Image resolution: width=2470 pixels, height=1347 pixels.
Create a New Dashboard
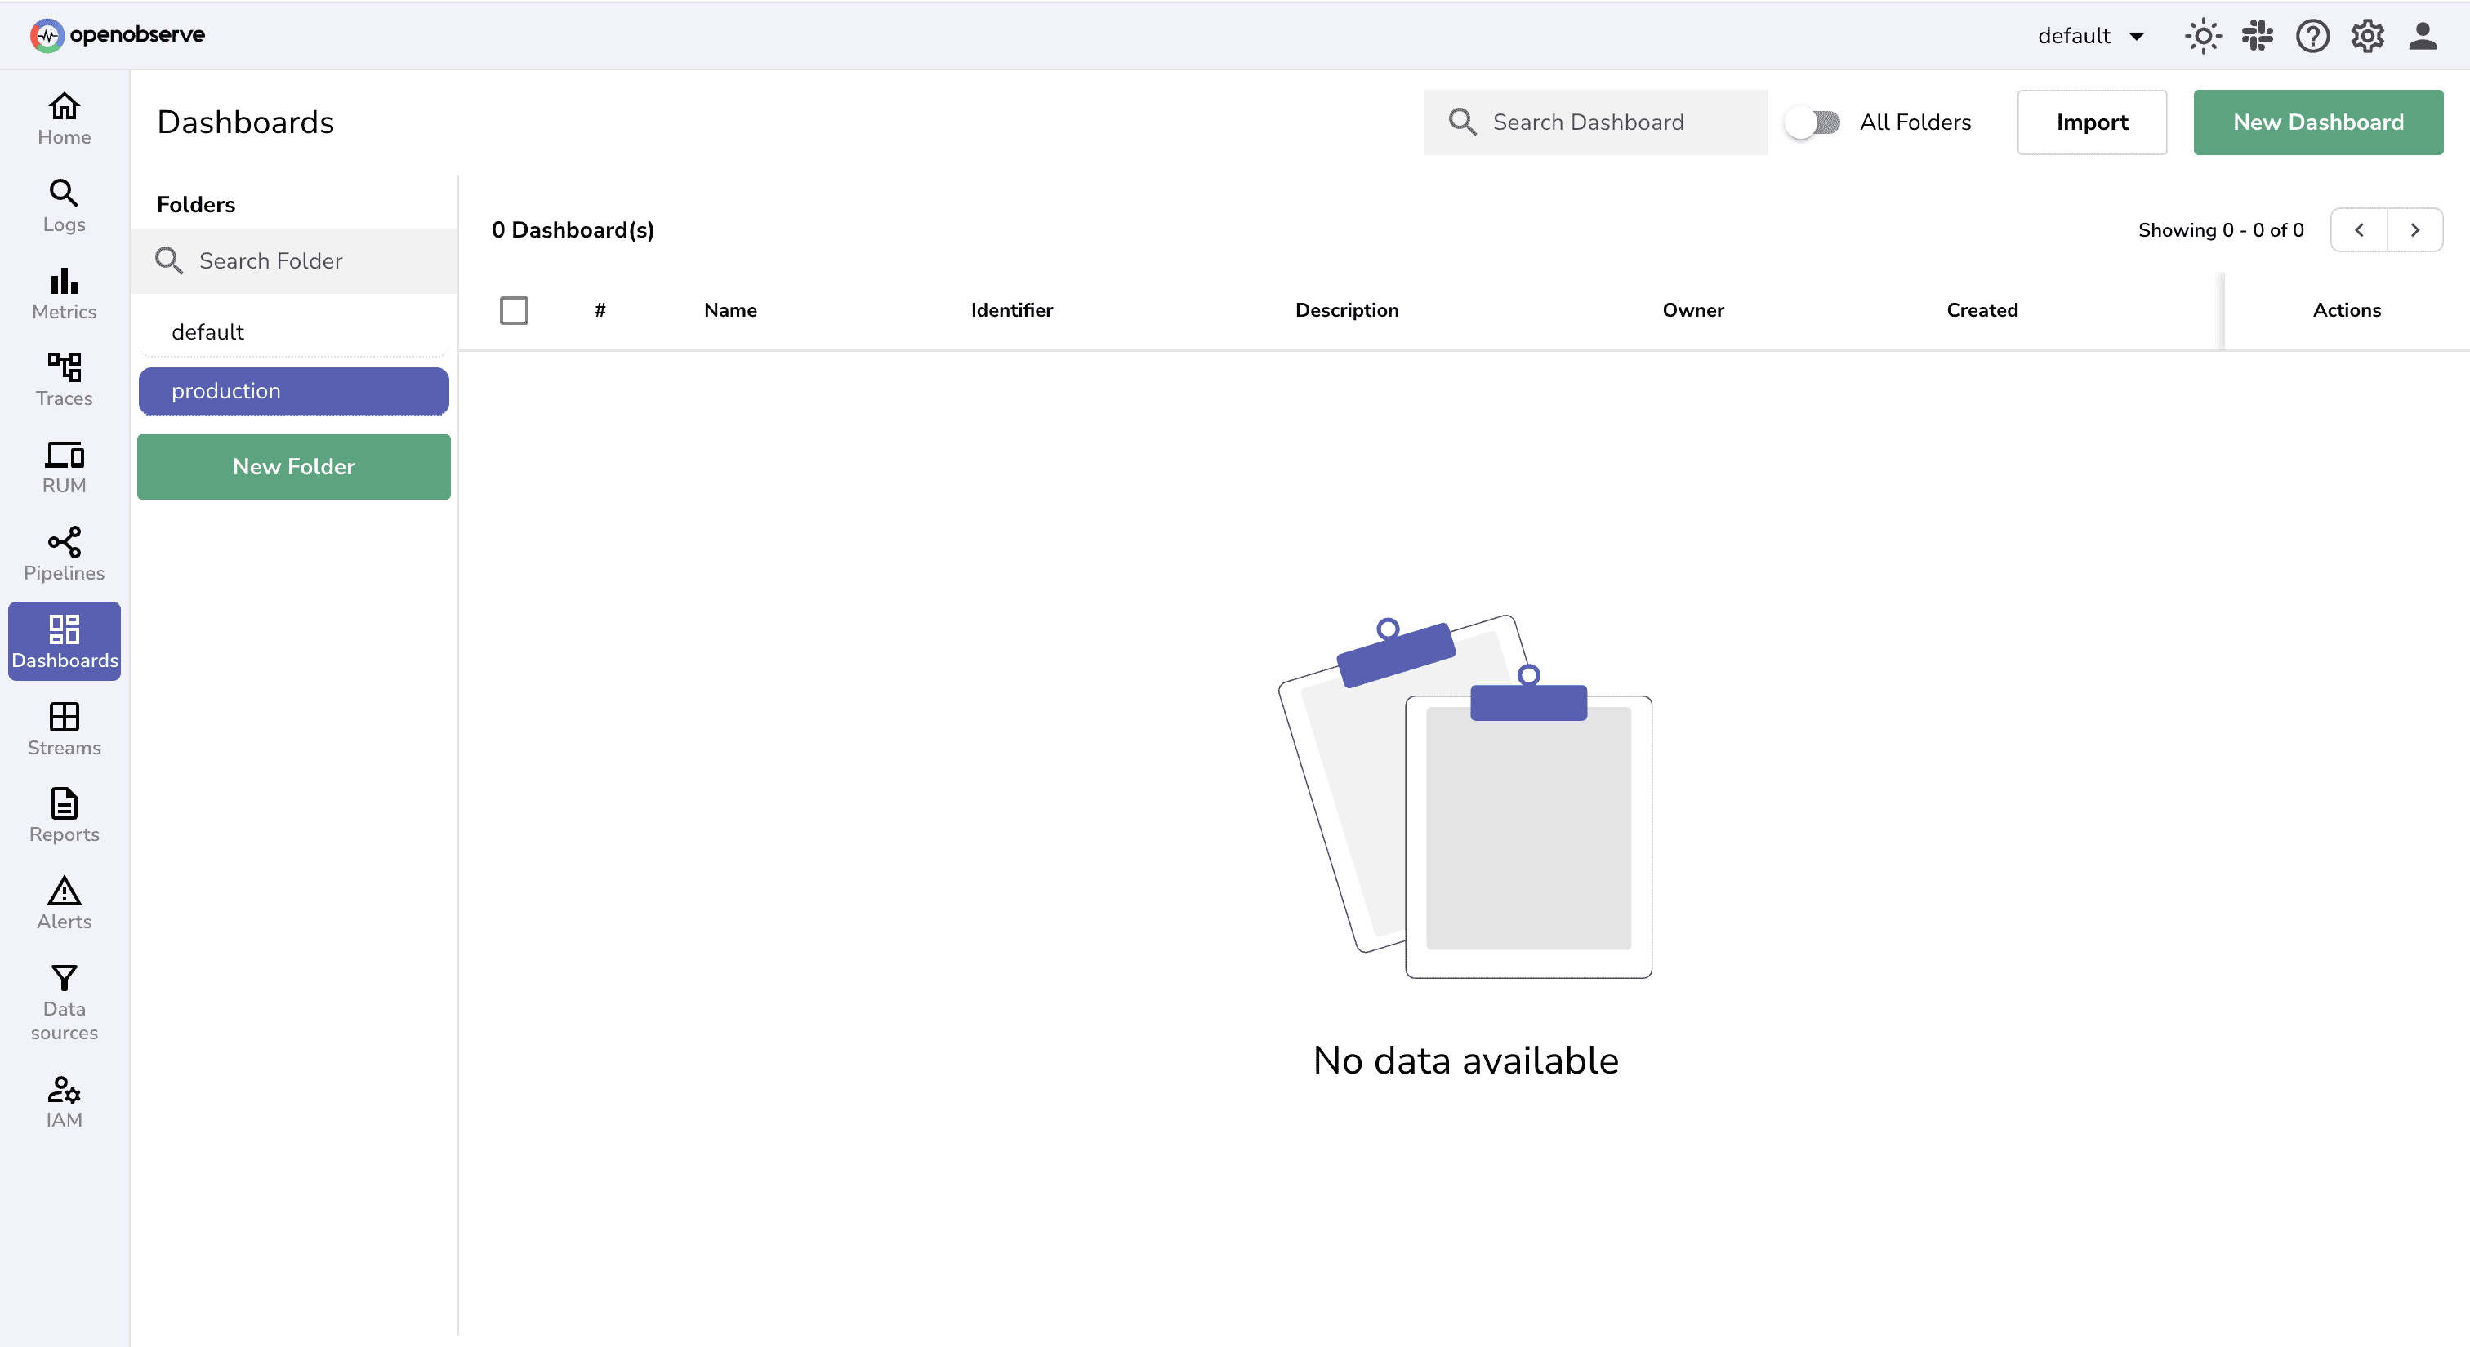point(2317,122)
